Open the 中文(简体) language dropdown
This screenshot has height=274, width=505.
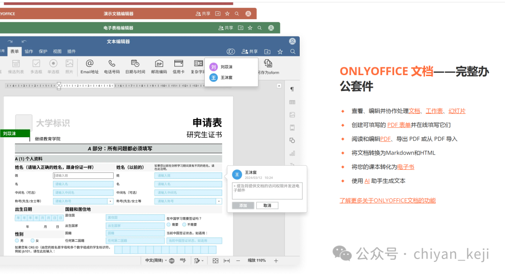click(x=156, y=260)
